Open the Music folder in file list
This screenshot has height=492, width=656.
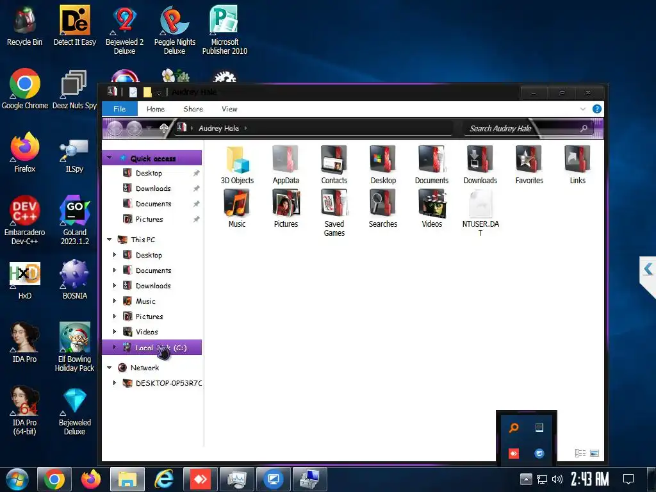coord(237,208)
